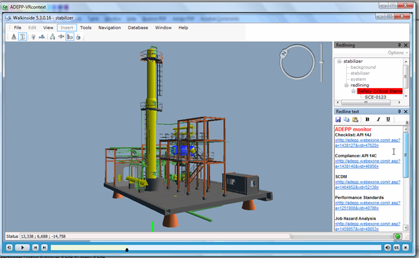The width and height of the screenshot is (419, 258).
Task: Open the Options dropdown in Redlining panel
Action: [398, 52]
